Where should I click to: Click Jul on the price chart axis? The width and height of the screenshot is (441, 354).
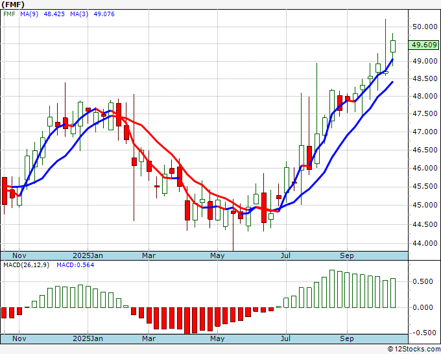click(286, 255)
